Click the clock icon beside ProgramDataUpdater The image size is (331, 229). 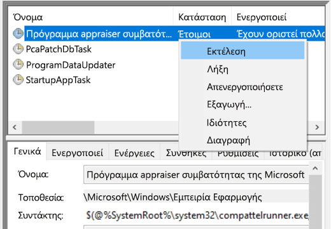click(x=18, y=65)
